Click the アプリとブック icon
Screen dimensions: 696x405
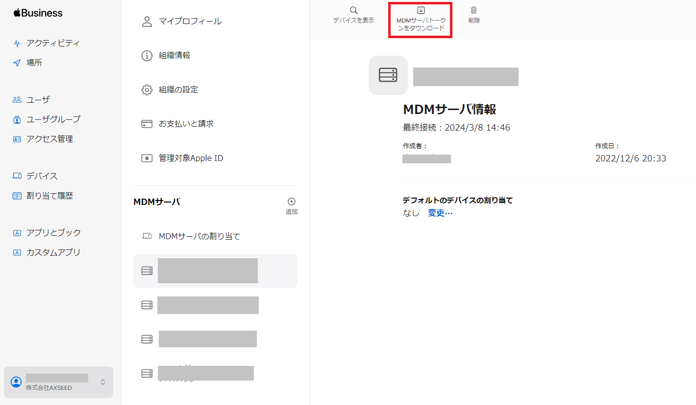coord(17,233)
